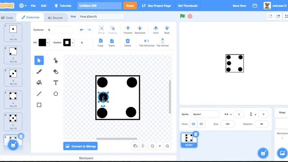Click Set Thumbnail button
Image resolution: width=288 pixels, height=162 pixels.
[x=188, y=6]
